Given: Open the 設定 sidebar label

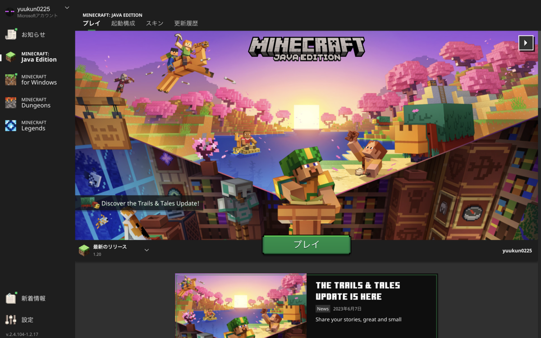Looking at the screenshot, I should point(28,320).
